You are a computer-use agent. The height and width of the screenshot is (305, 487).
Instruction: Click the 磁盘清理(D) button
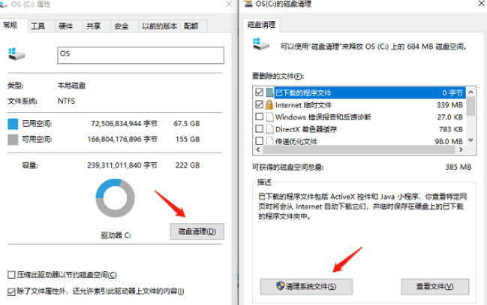click(x=197, y=231)
